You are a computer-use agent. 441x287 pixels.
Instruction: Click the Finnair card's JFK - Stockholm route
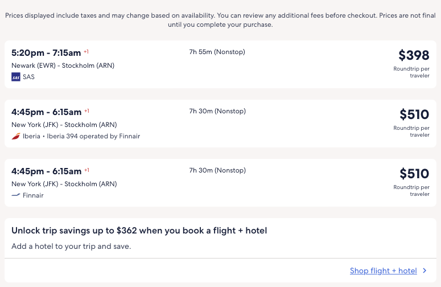64,184
